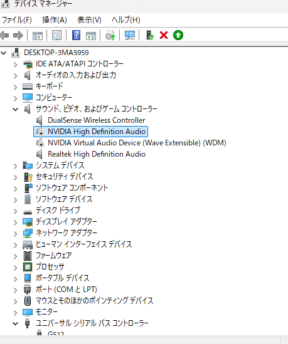Click the IDE ATA/ATAPI コントローラー icon

tap(28, 64)
